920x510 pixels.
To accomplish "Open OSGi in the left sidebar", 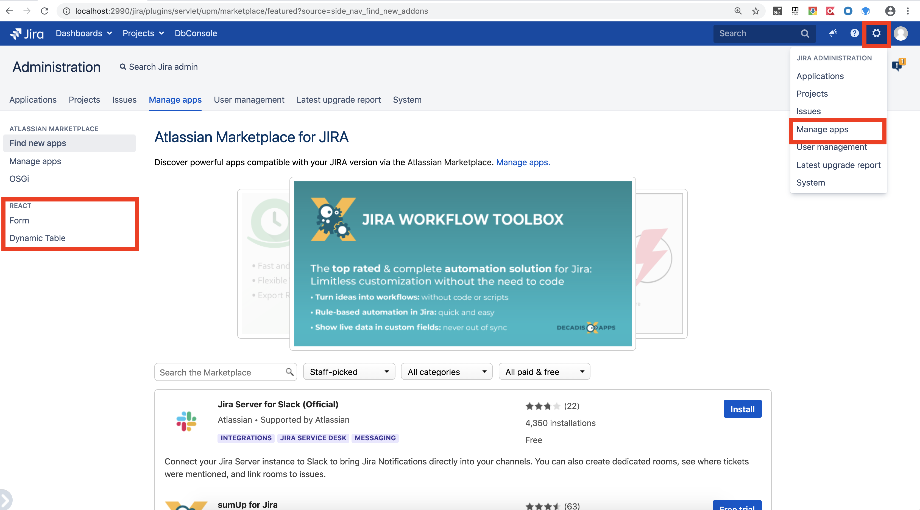I will tap(19, 178).
